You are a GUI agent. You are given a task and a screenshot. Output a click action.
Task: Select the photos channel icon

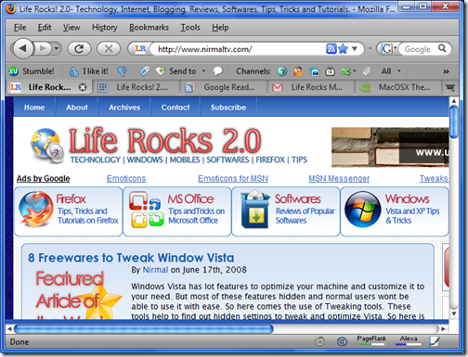[314, 71]
